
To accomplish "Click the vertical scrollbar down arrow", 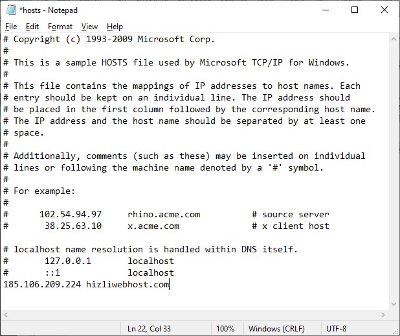I will click(394, 303).
